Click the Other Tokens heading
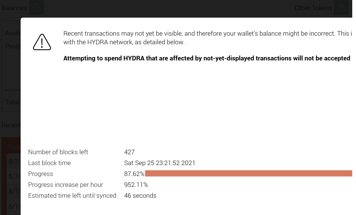Image resolution: width=356 pixels, height=215 pixels. click(313, 8)
